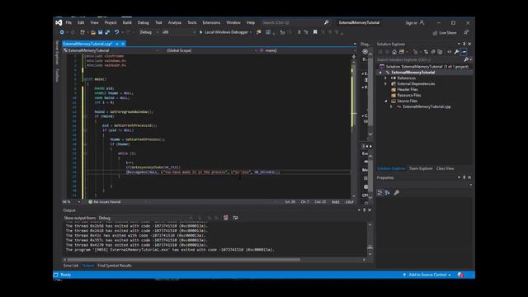Click the bookmark icon in the toolbar

315,32
